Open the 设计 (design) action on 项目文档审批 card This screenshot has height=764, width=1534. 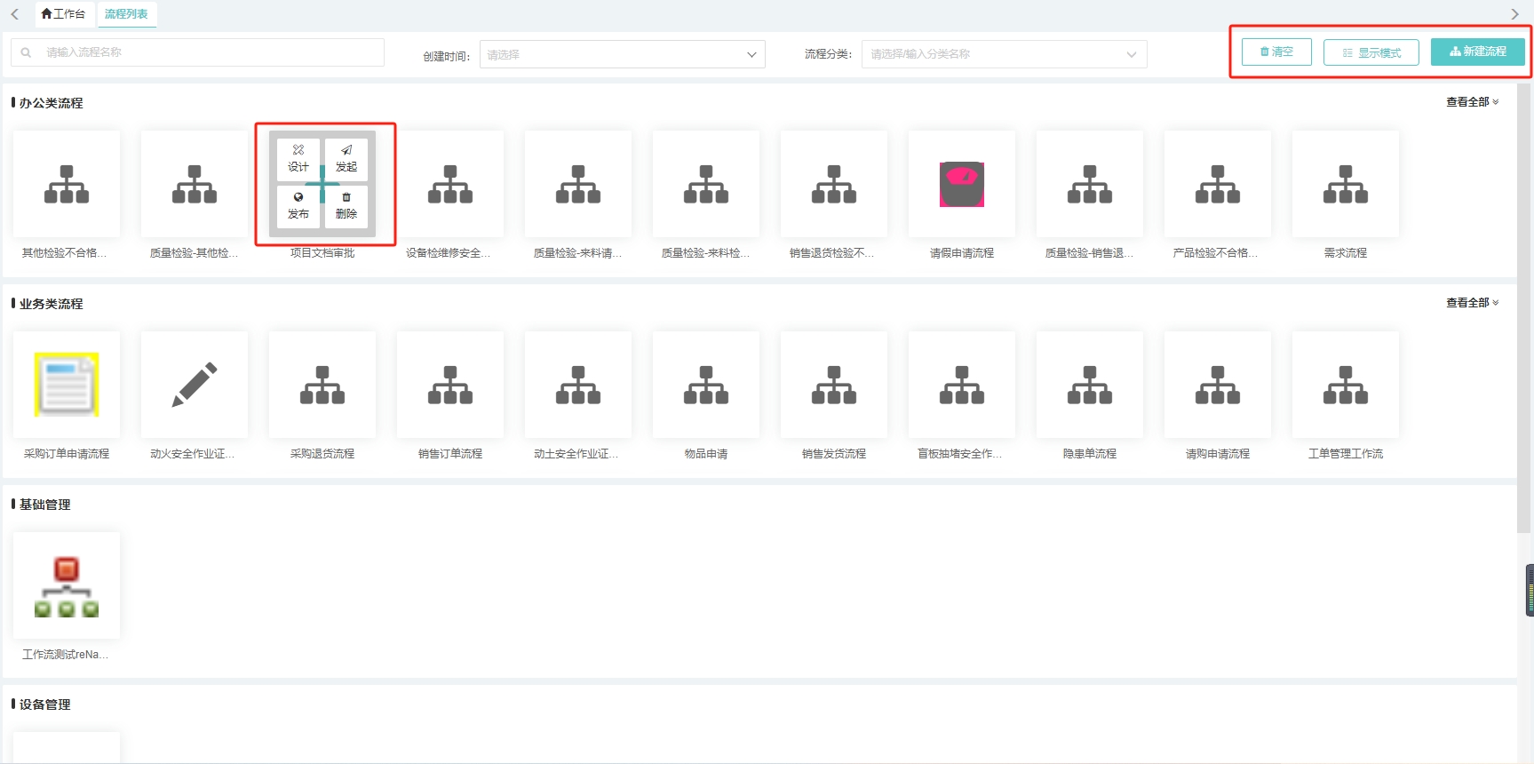click(x=298, y=159)
